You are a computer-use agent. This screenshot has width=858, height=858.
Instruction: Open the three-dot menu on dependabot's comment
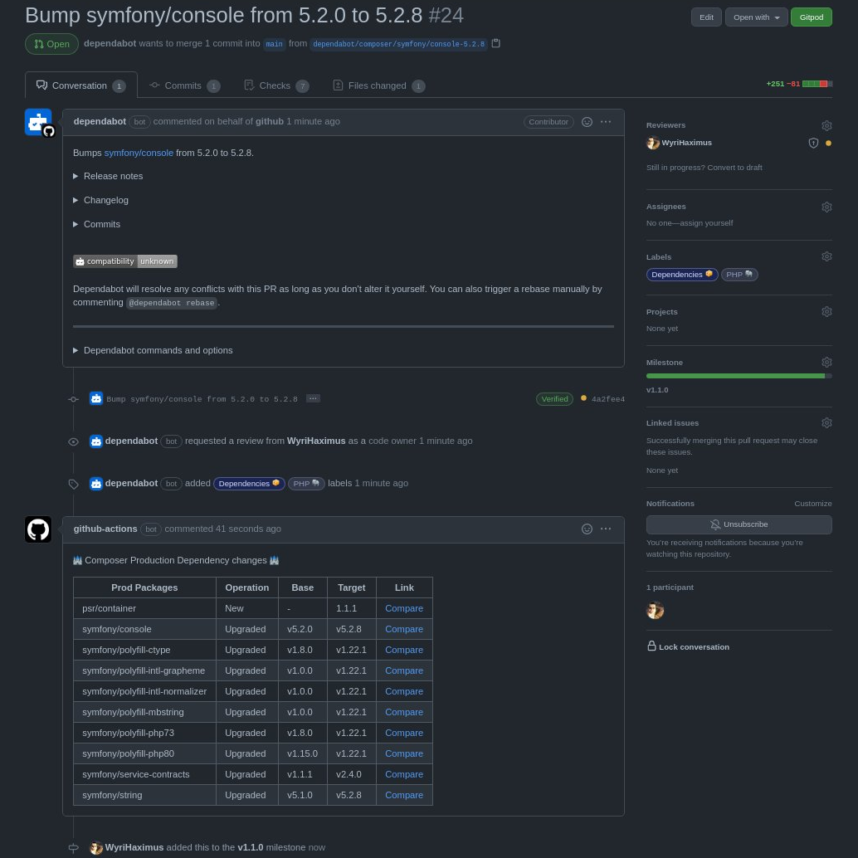point(605,122)
